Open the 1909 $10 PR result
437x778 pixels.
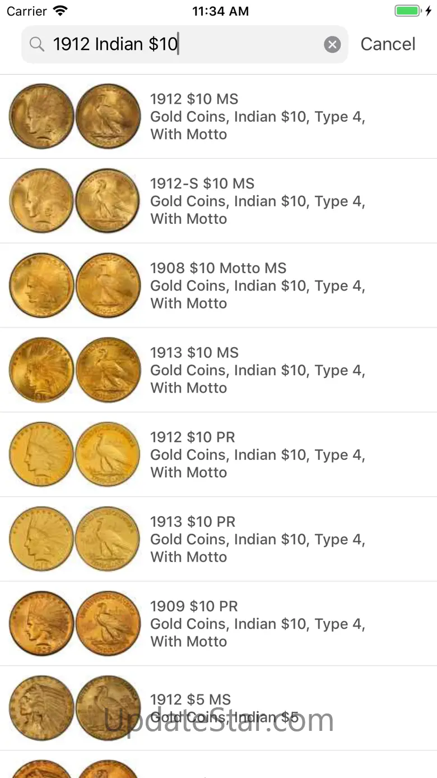coord(258,624)
